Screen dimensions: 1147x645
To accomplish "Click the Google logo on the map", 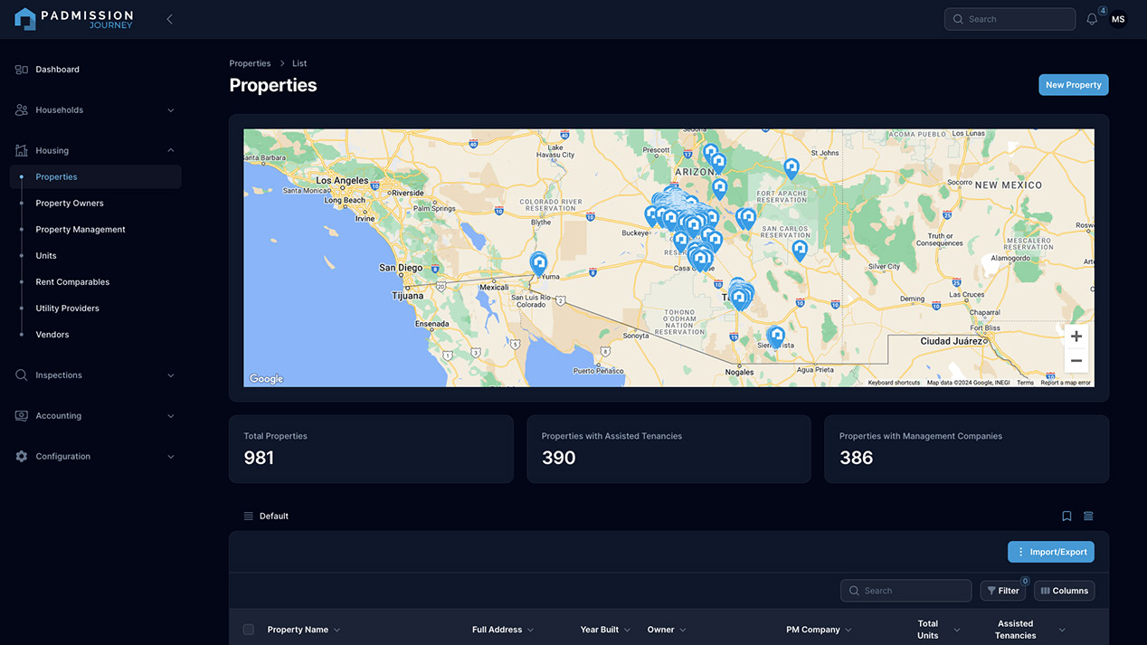I will (266, 379).
